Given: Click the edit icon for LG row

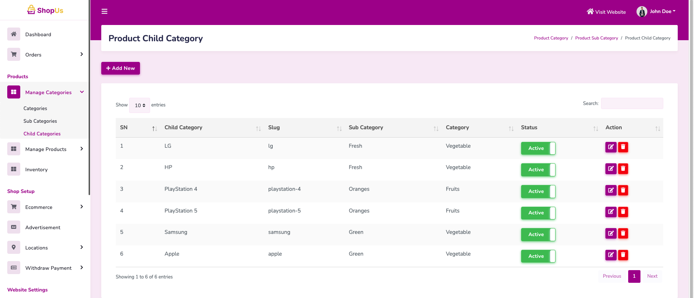Looking at the screenshot, I should [610, 147].
